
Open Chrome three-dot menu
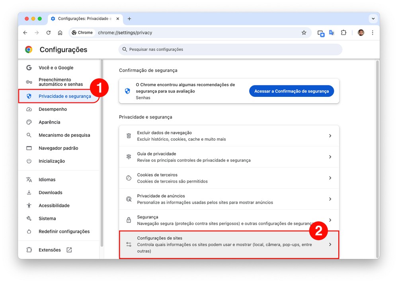pyautogui.click(x=373, y=33)
